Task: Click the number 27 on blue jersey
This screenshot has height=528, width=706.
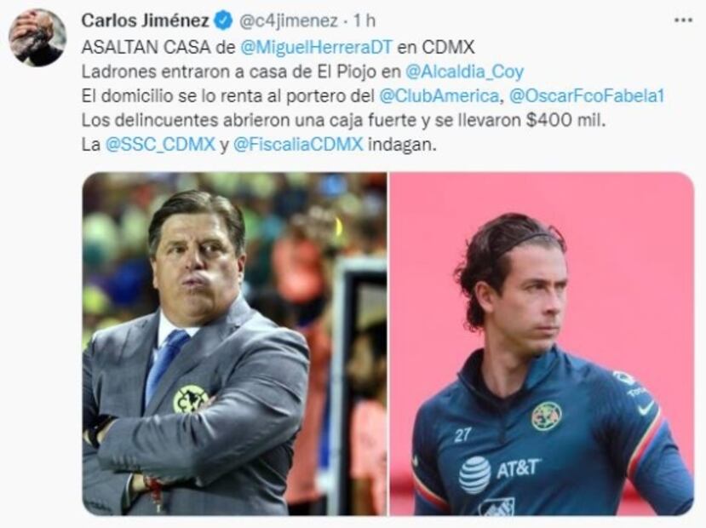Action: [x=463, y=435]
